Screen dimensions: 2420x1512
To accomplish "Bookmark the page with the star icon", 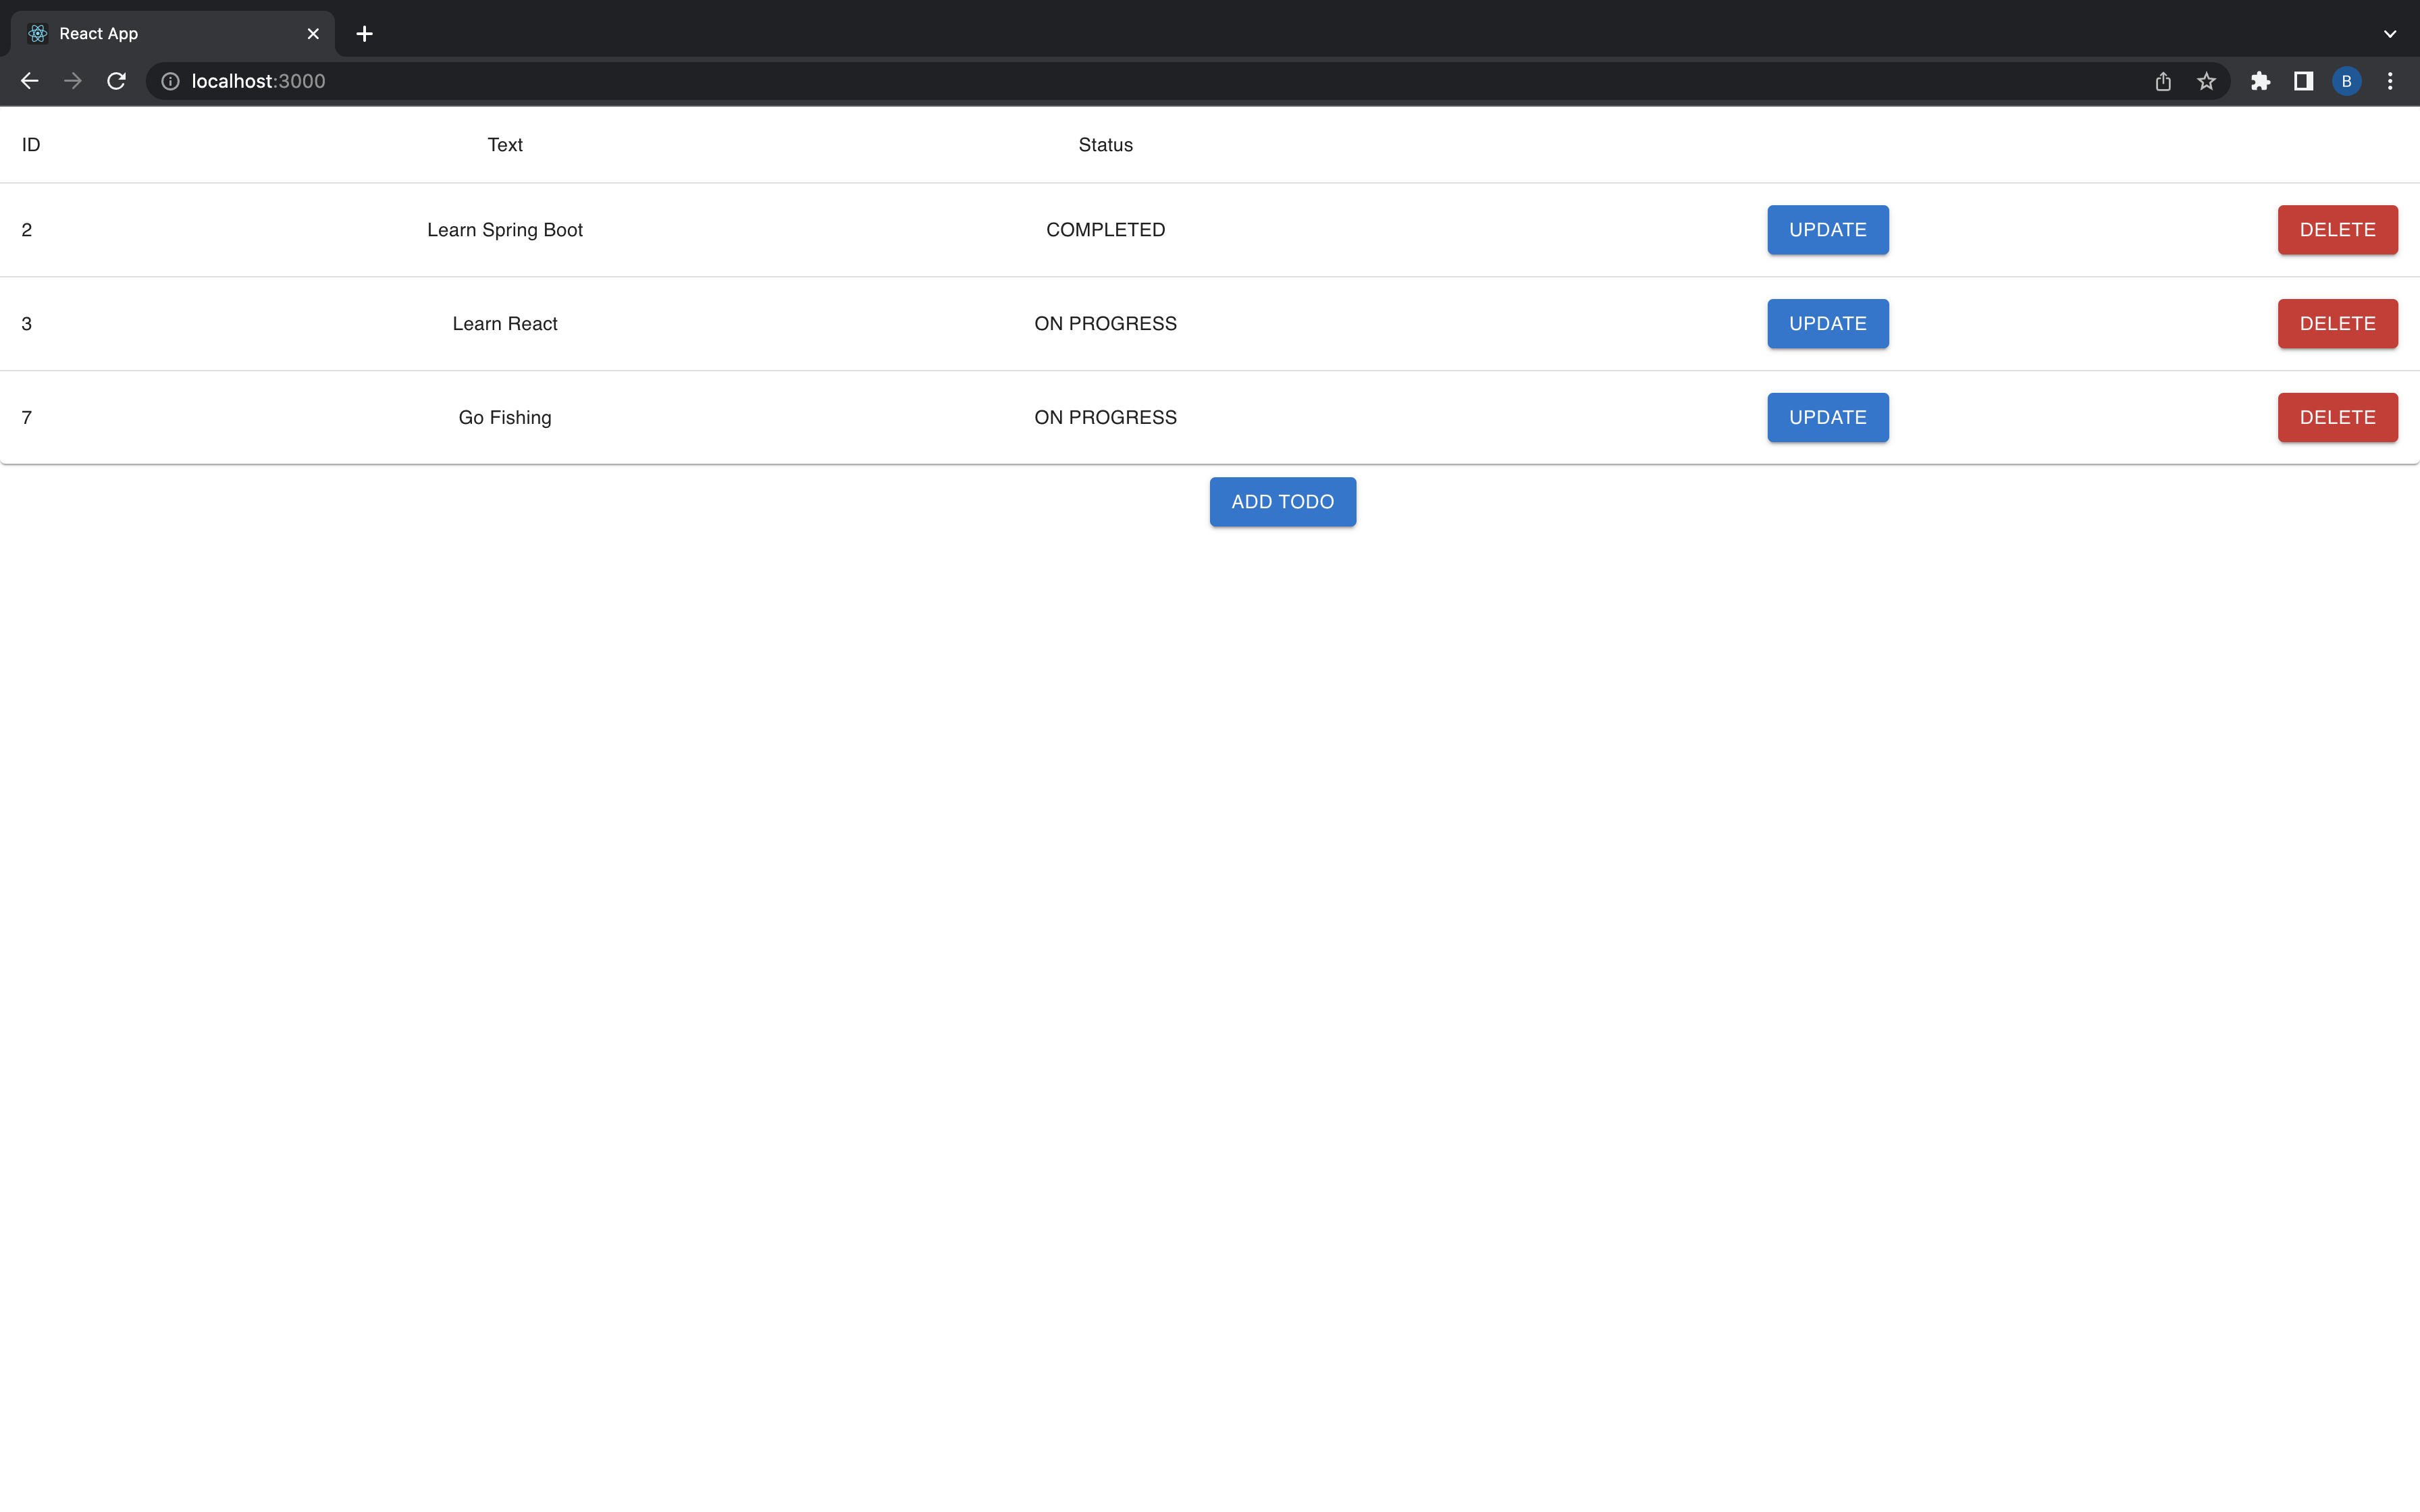I will [x=2206, y=81].
